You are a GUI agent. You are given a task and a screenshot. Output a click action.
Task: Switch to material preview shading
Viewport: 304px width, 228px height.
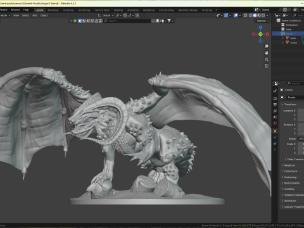coord(259,15)
